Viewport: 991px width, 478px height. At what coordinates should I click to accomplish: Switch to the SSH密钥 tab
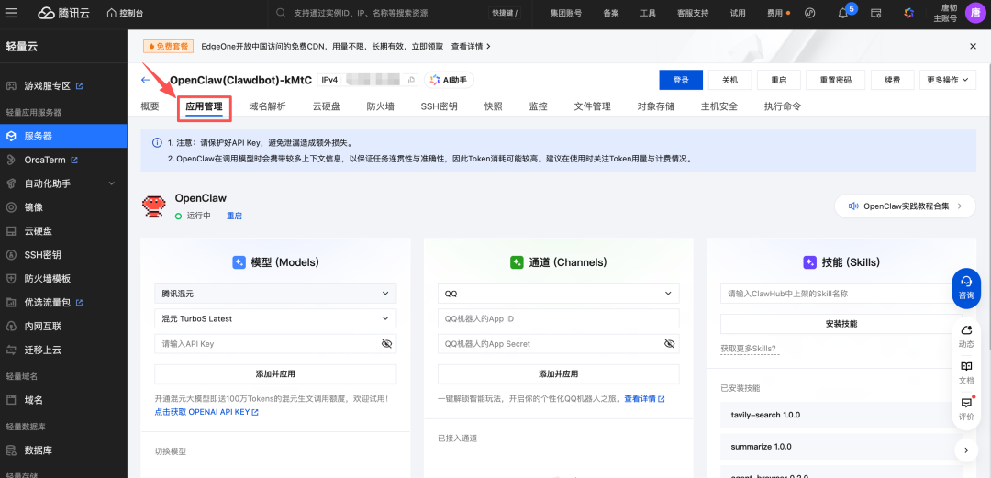440,106
